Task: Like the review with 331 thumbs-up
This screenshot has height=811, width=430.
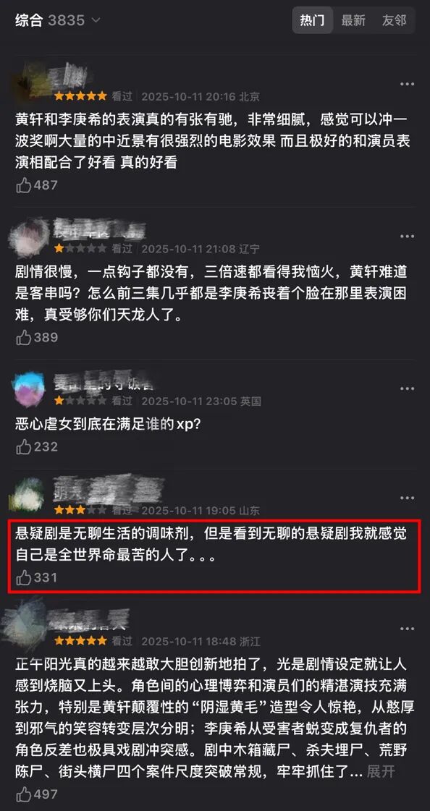Action: pyautogui.click(x=36, y=577)
